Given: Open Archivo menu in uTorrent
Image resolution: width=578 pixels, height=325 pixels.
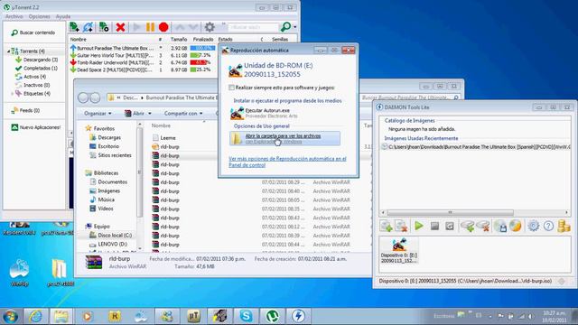Looking at the screenshot, I should coord(14,16).
